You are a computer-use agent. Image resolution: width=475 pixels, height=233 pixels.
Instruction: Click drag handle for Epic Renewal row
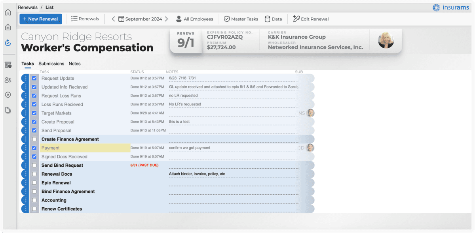[25, 182]
